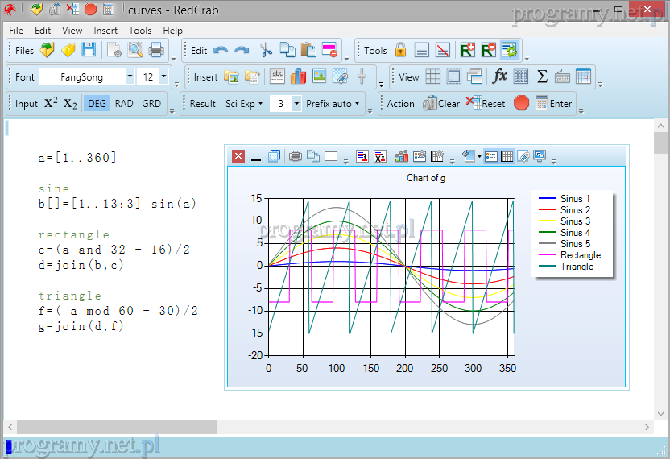Select DEG angle mode

pos(97,103)
